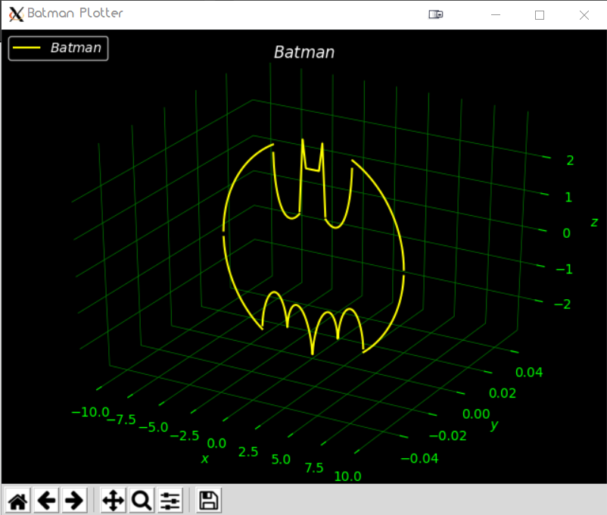
Task: Click the x-axis tick label 0.0
Action: 216,443
